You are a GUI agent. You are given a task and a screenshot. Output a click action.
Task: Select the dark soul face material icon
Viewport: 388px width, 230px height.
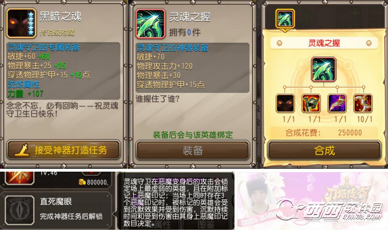[x=285, y=104]
